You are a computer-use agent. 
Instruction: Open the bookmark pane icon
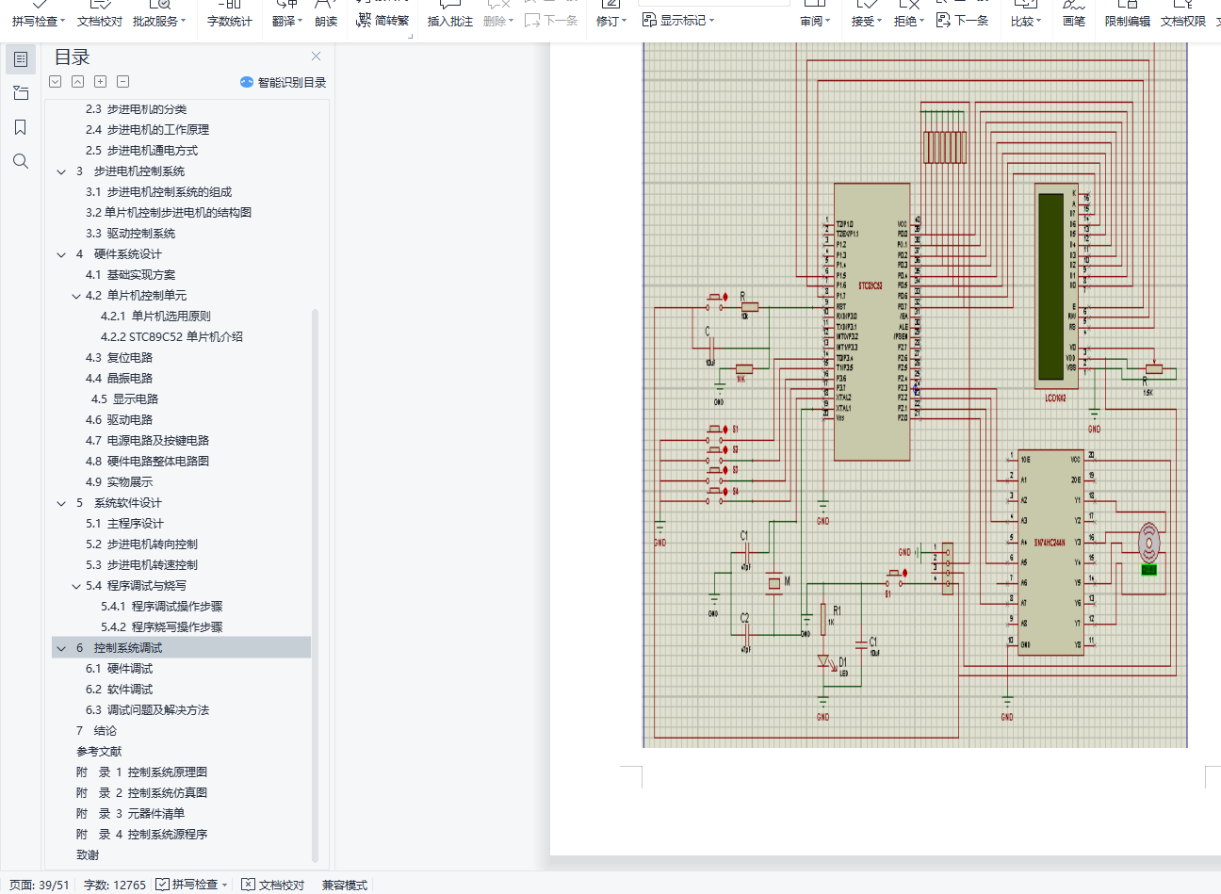(21, 127)
